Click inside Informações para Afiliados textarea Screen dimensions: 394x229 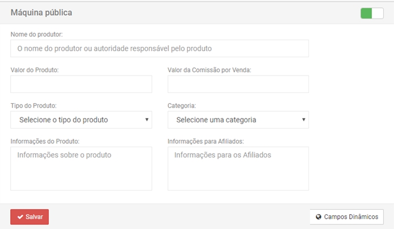point(238,168)
